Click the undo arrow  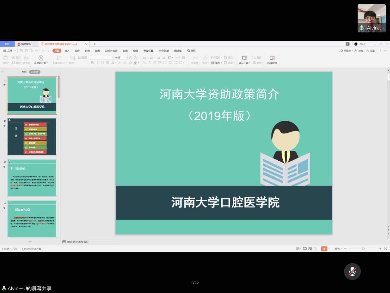pos(37,51)
